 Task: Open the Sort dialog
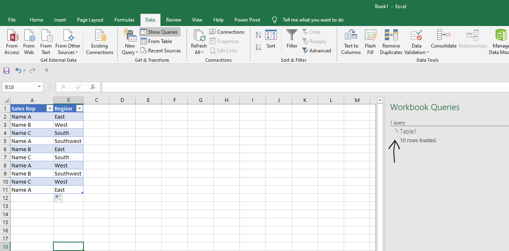pyautogui.click(x=271, y=39)
